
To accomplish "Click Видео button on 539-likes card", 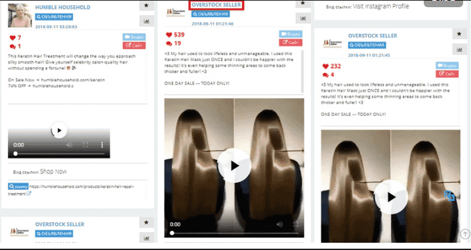I will 291,34.
